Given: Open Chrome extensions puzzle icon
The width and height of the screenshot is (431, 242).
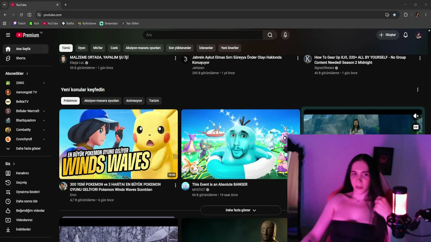Looking at the screenshot, I should click(x=406, y=15).
